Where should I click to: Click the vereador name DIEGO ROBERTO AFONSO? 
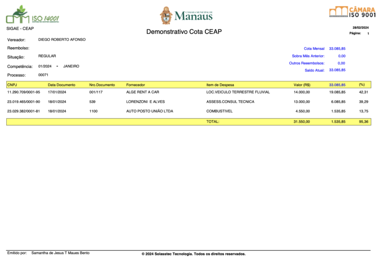pos(62,39)
